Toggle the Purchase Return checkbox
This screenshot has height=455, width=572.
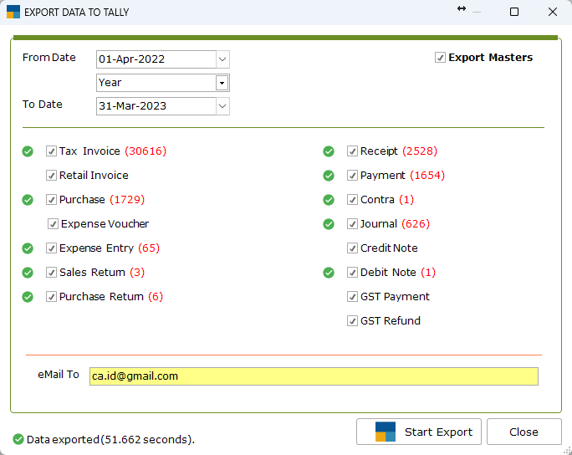coord(51,297)
